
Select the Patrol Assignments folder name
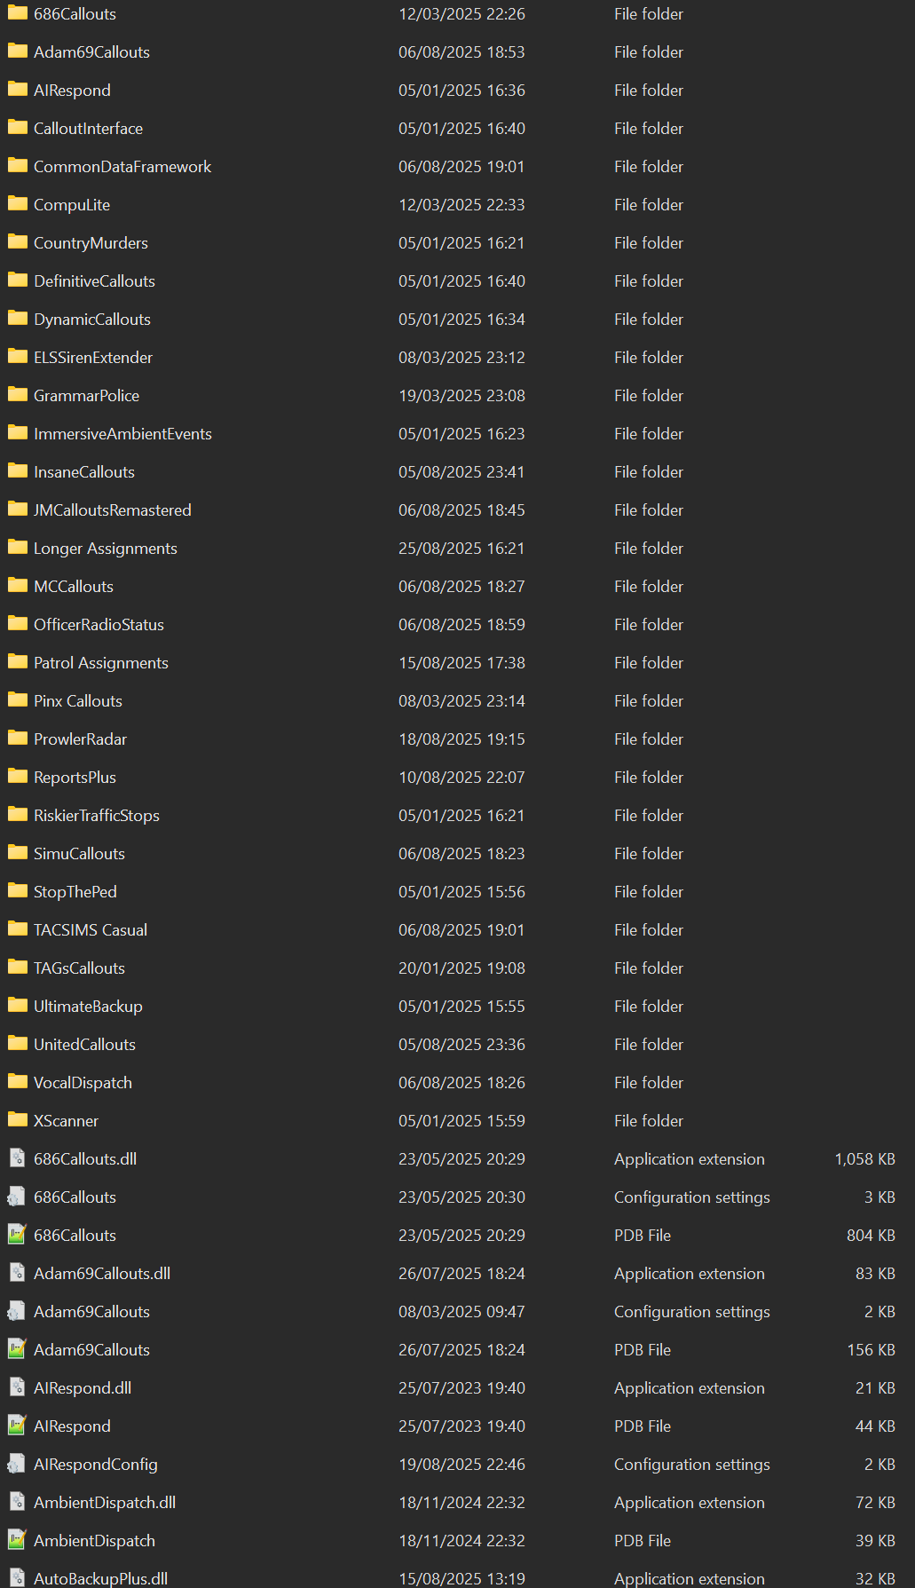[101, 663]
